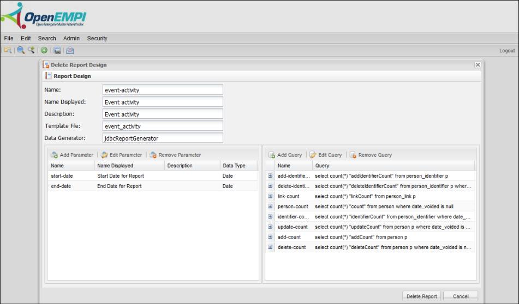Open the Edit menu
Screen dimensions: 519x304
[x=26, y=38]
